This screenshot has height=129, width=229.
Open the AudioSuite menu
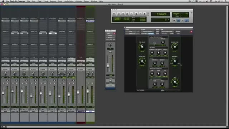(69, 1)
